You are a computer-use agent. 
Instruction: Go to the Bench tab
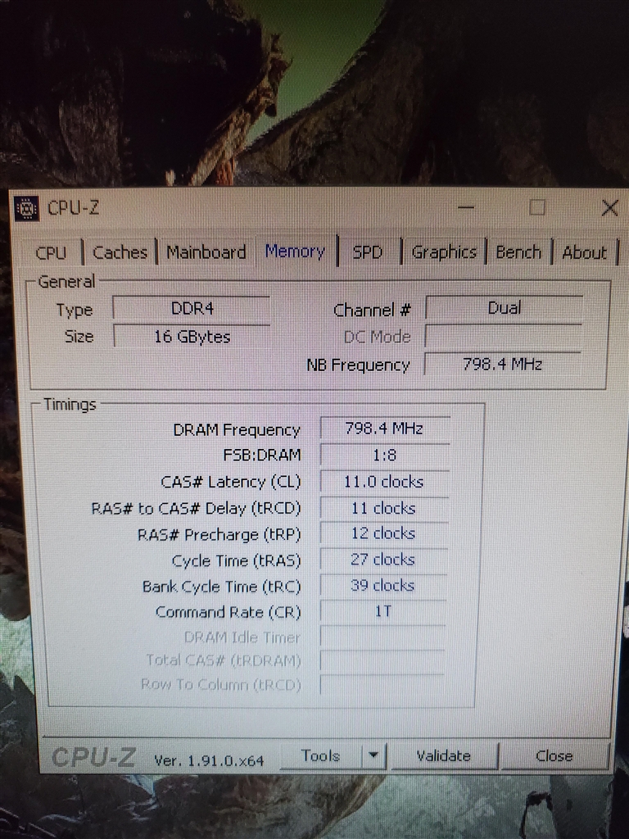[x=518, y=252]
